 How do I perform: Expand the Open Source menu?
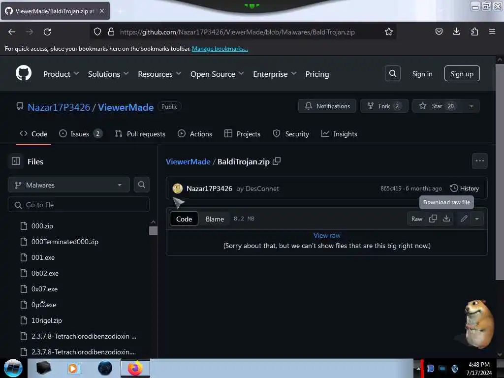pos(217,74)
